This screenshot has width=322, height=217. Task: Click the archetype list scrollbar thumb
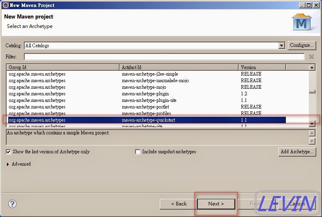[x=312, y=92]
